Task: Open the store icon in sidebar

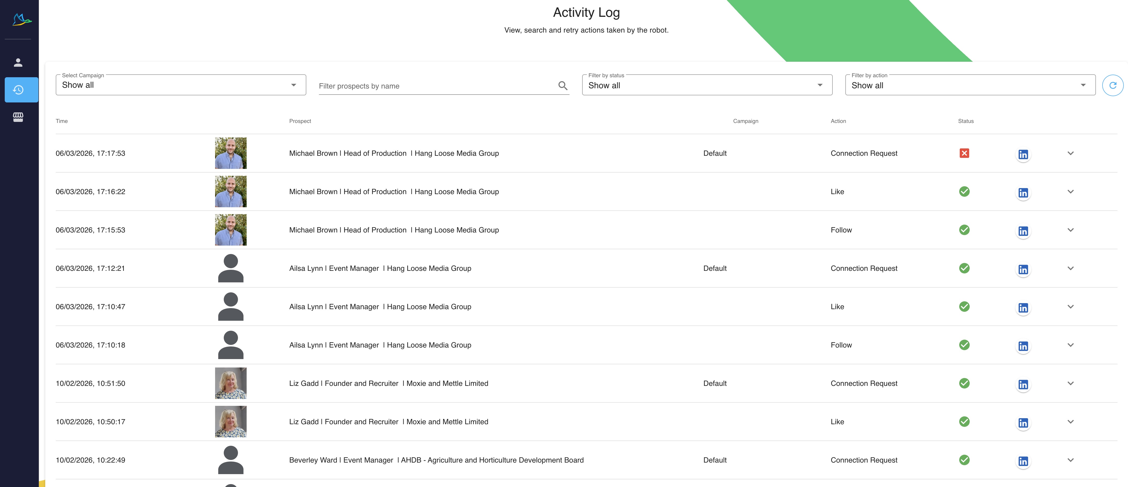Action: pos(18,117)
